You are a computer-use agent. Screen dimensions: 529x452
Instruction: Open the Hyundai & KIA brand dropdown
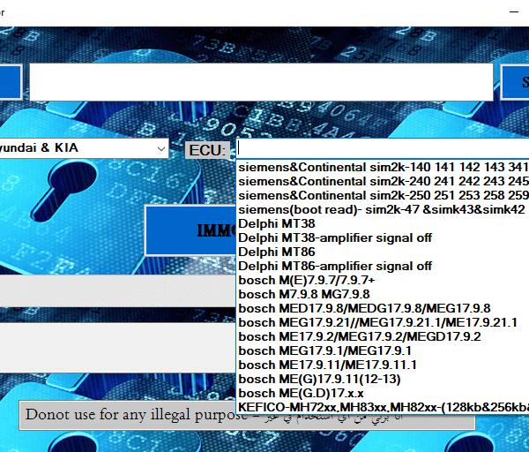pyautogui.click(x=84, y=148)
